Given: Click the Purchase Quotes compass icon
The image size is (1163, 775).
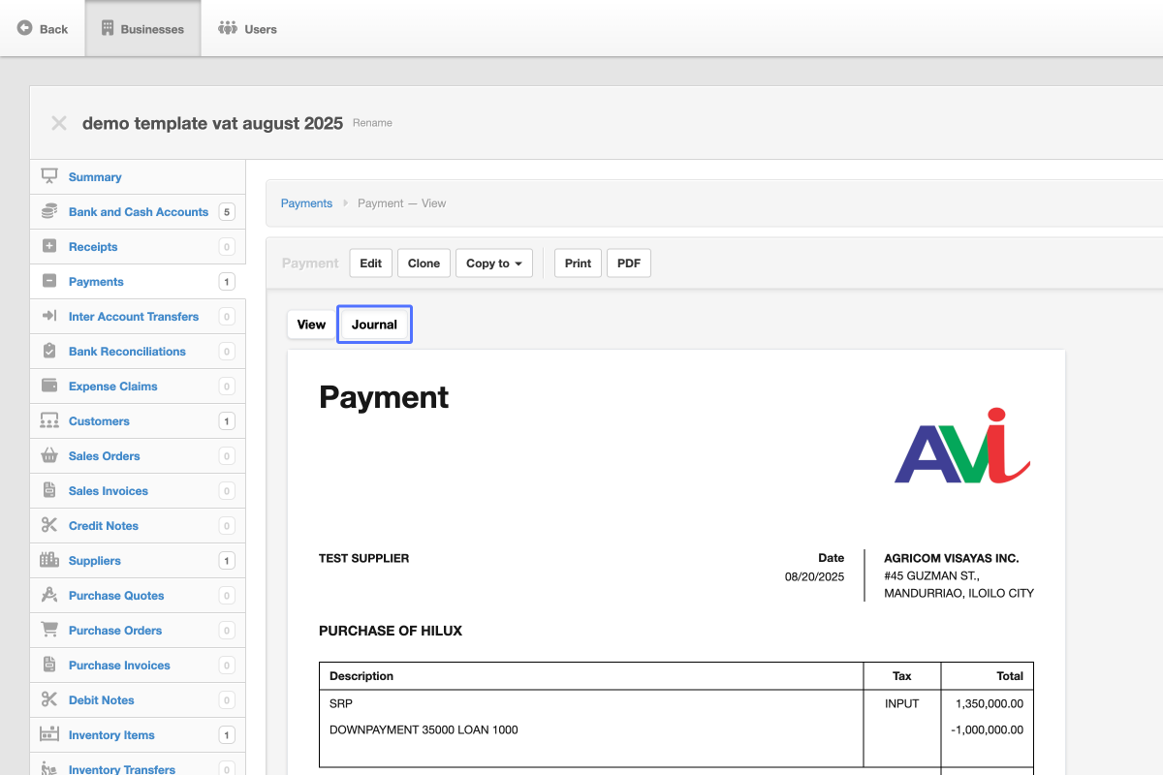Looking at the screenshot, I should pyautogui.click(x=49, y=595).
